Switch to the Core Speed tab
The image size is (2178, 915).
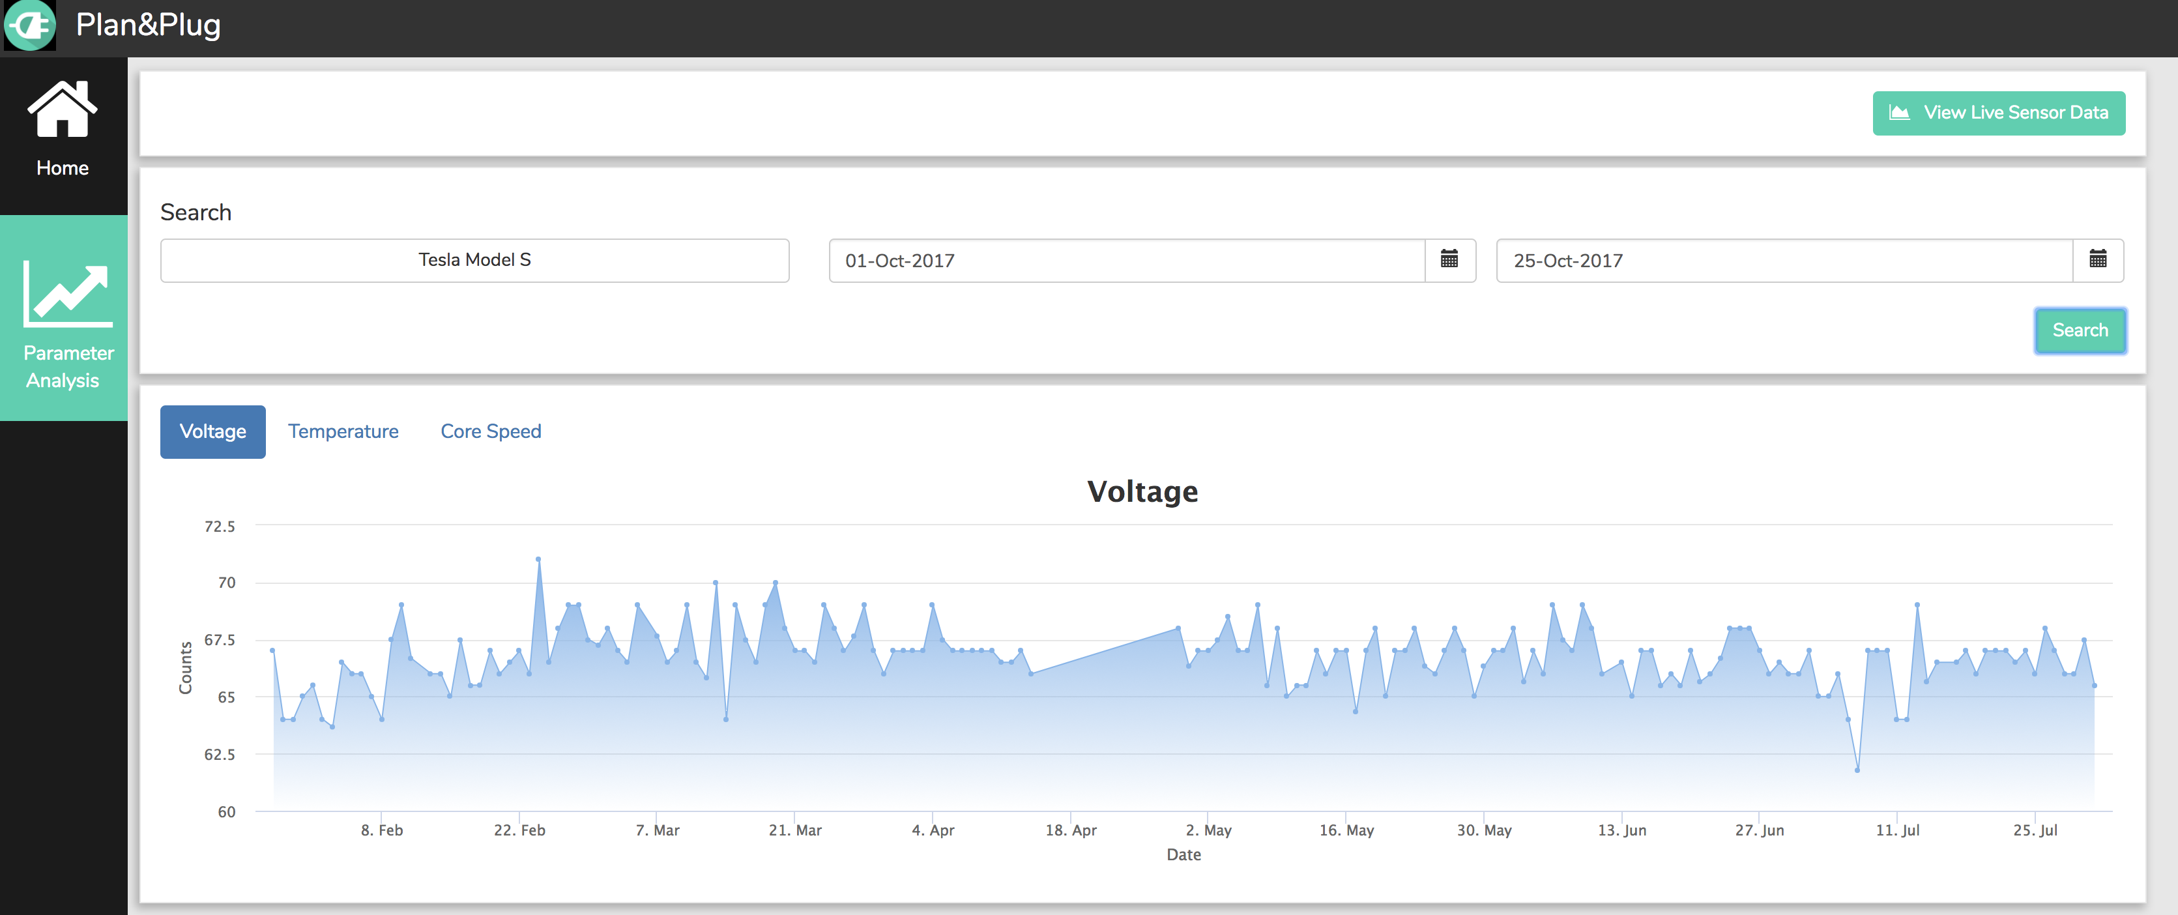coord(490,431)
